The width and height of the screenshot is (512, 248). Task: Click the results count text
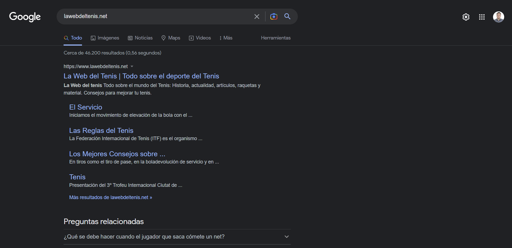point(112,53)
